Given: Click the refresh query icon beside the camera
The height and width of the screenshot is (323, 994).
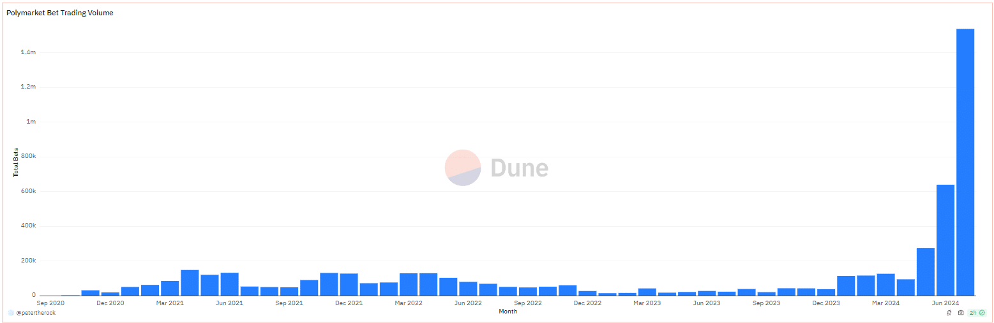Looking at the screenshot, I should 949,313.
